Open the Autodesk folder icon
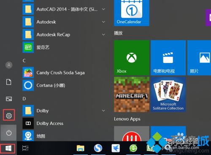211x155 pixels. (x=28, y=22)
